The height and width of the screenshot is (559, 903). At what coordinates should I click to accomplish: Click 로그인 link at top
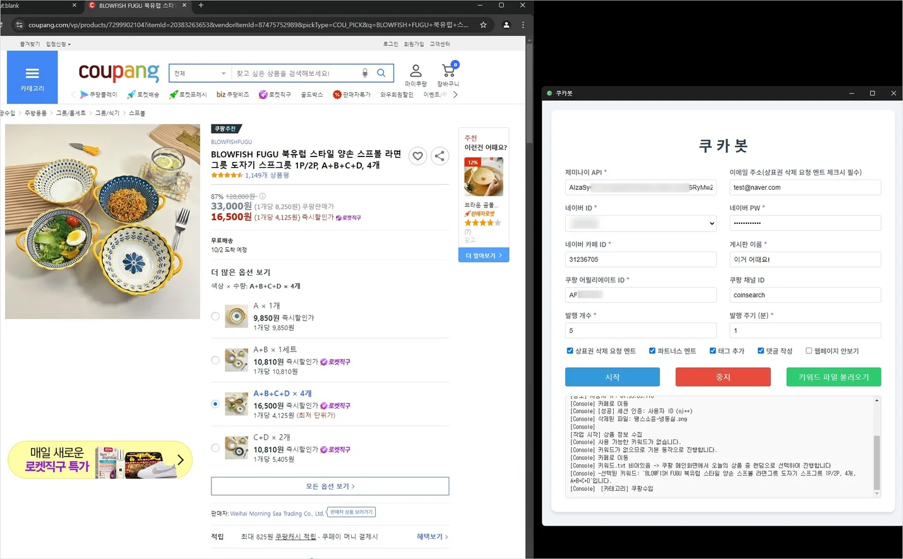point(390,44)
